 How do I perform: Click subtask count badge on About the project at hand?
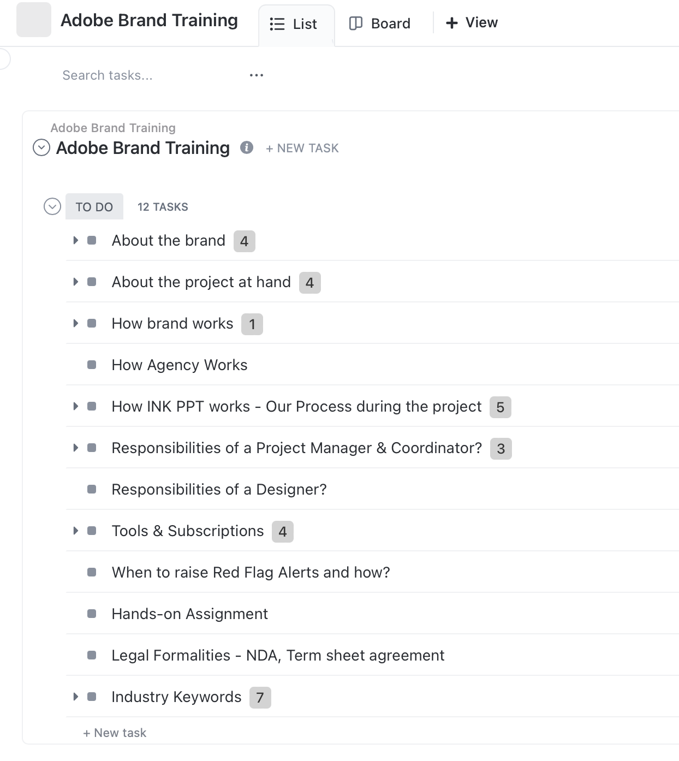click(310, 283)
